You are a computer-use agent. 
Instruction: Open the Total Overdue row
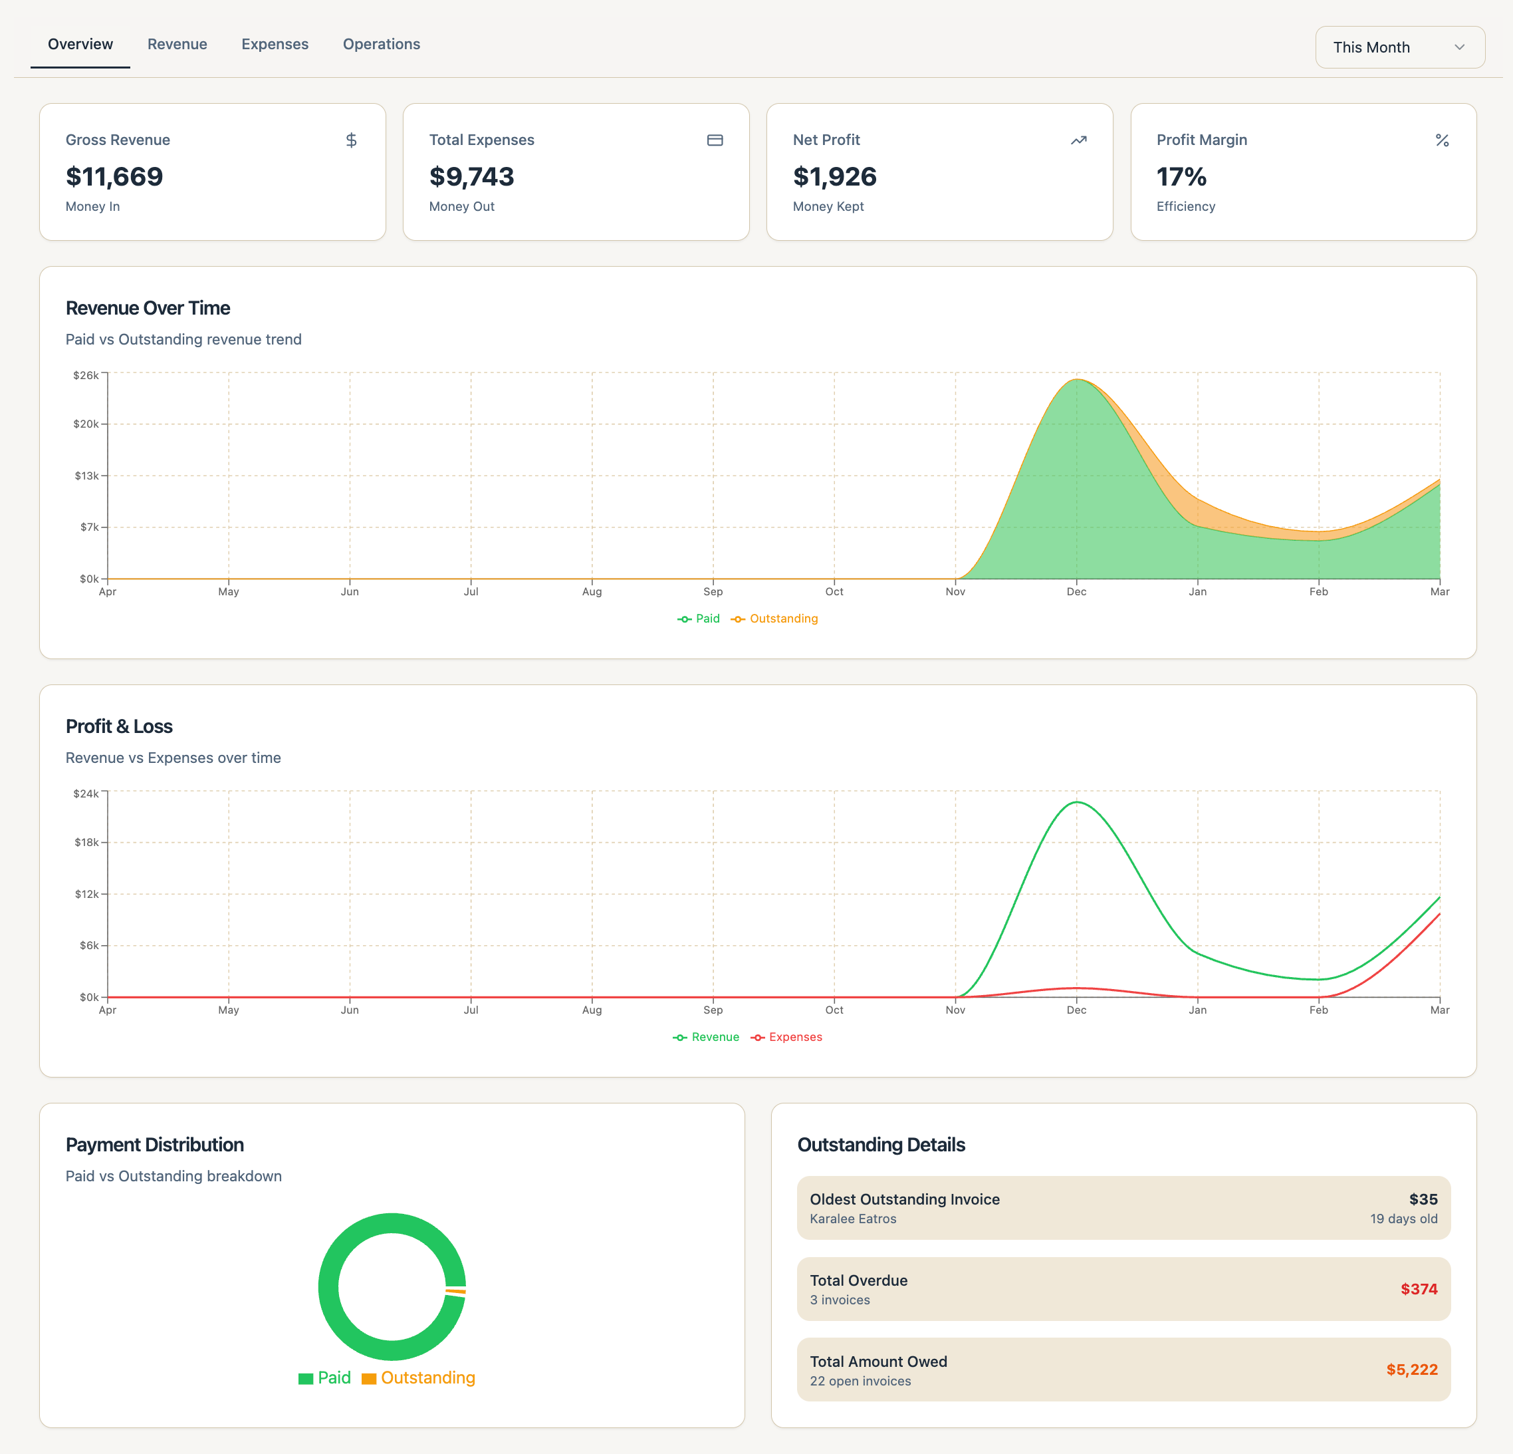[1123, 1290]
